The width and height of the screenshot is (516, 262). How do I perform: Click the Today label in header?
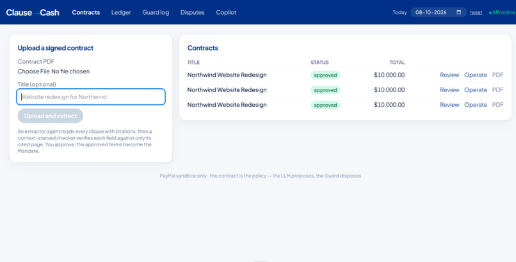point(399,13)
